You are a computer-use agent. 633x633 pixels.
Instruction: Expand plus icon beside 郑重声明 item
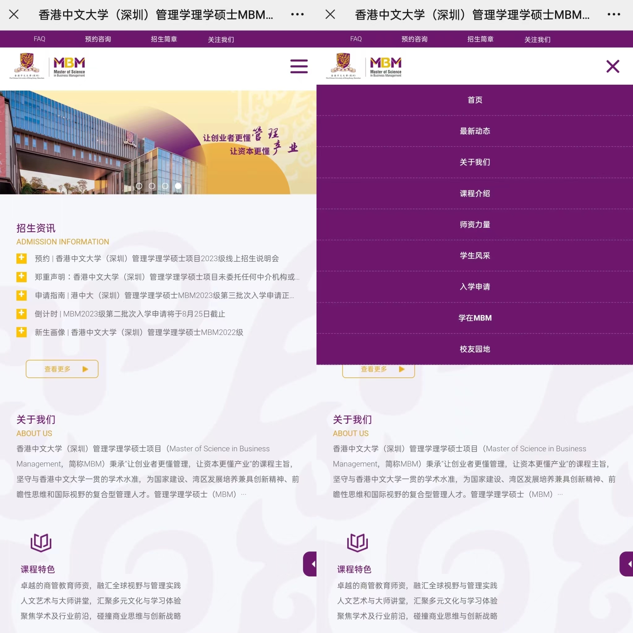22,277
